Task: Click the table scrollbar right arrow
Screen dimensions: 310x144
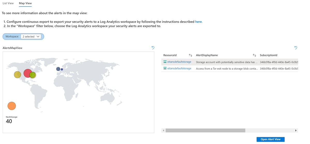Action: click(x=296, y=131)
